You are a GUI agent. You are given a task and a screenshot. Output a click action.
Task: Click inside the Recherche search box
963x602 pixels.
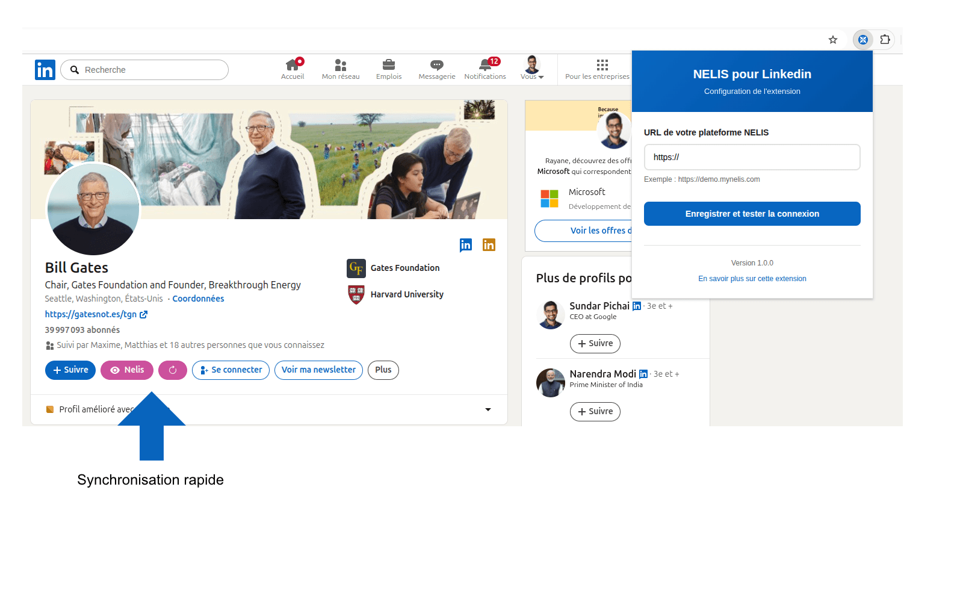point(144,70)
